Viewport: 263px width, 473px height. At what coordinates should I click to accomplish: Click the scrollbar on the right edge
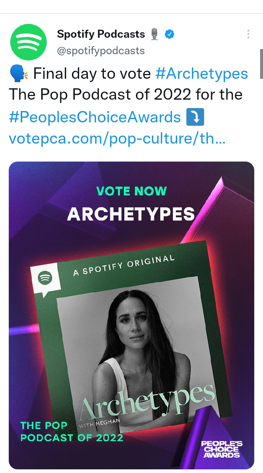click(x=261, y=64)
